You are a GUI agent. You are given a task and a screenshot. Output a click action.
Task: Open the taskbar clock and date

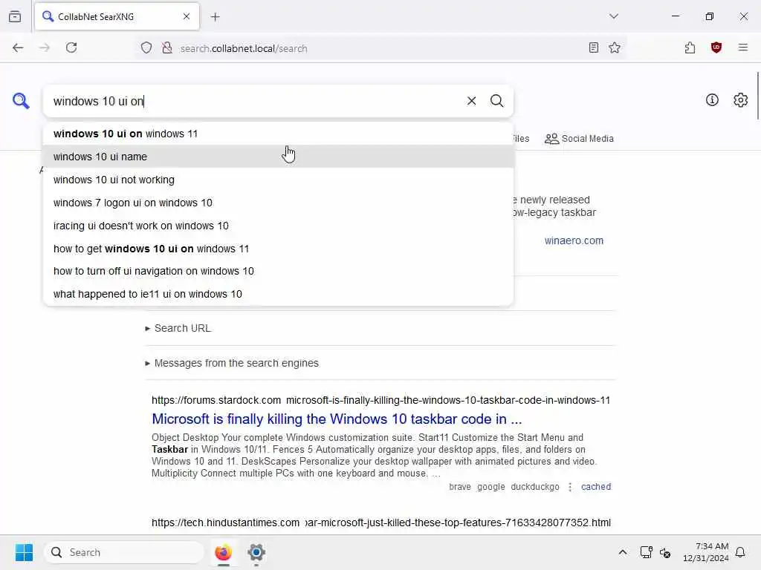point(706,552)
